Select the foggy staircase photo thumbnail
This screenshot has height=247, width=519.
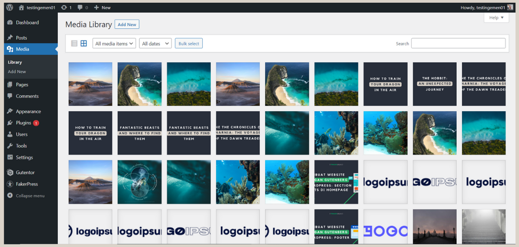point(484,227)
